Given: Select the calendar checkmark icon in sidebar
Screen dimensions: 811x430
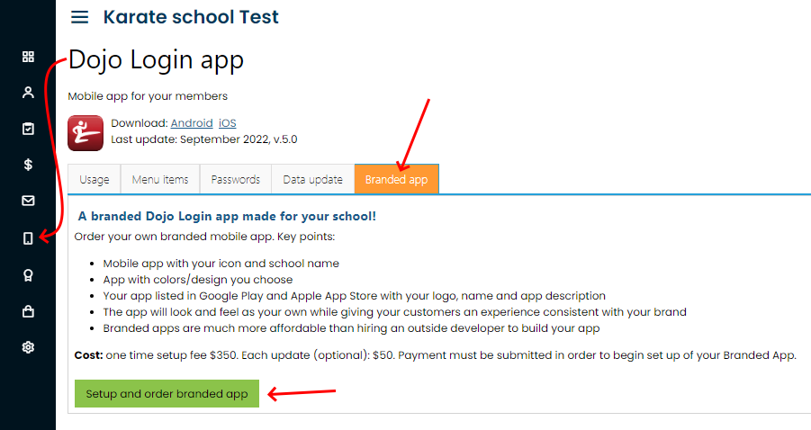Looking at the screenshot, I should pos(29,129).
